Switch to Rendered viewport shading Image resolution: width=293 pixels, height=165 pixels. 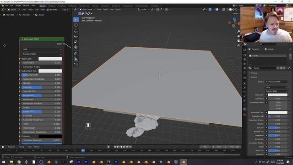click(236, 10)
